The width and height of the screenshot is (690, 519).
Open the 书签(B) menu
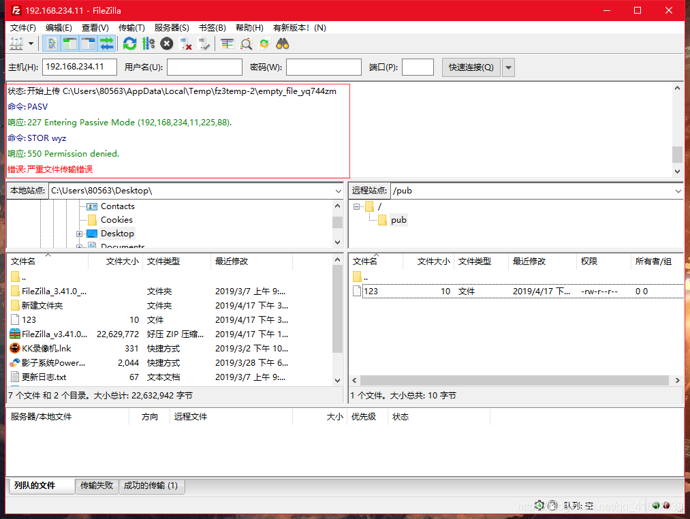coord(212,28)
